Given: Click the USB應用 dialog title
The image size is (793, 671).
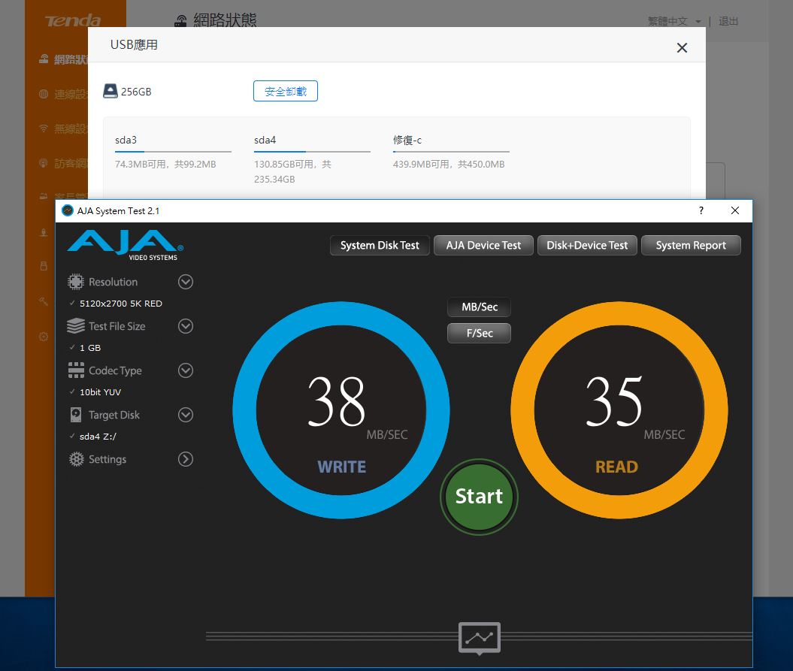Looking at the screenshot, I should pos(134,45).
